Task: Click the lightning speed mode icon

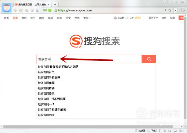Action: tap(165, 10)
